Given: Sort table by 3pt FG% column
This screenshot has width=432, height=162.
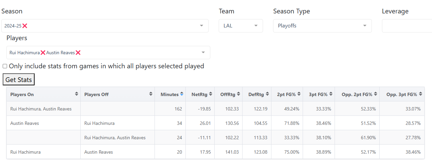Looking at the screenshot, I should tap(331, 94).
